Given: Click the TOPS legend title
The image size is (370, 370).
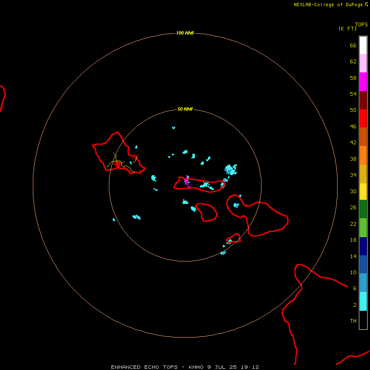Looking at the screenshot, I should tap(361, 24).
